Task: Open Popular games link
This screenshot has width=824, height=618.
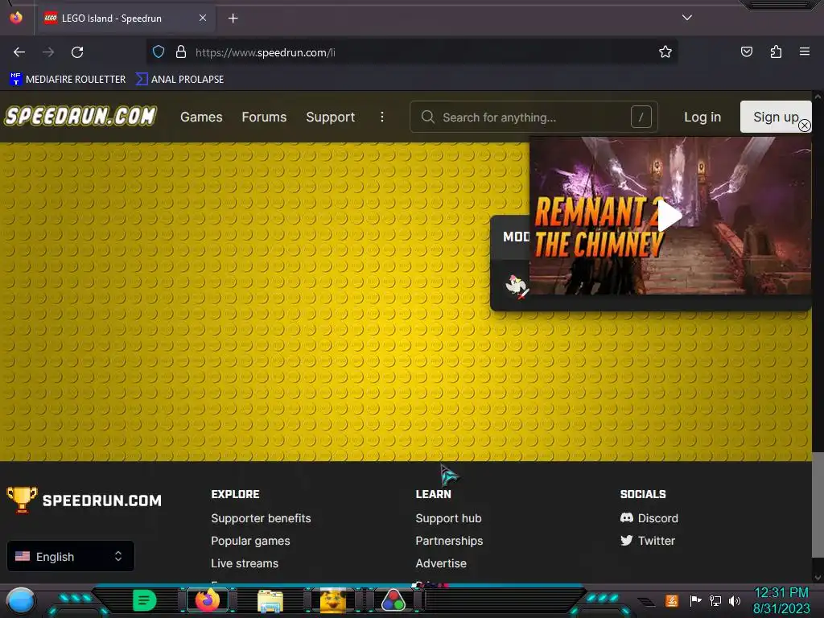Action: pyautogui.click(x=250, y=541)
